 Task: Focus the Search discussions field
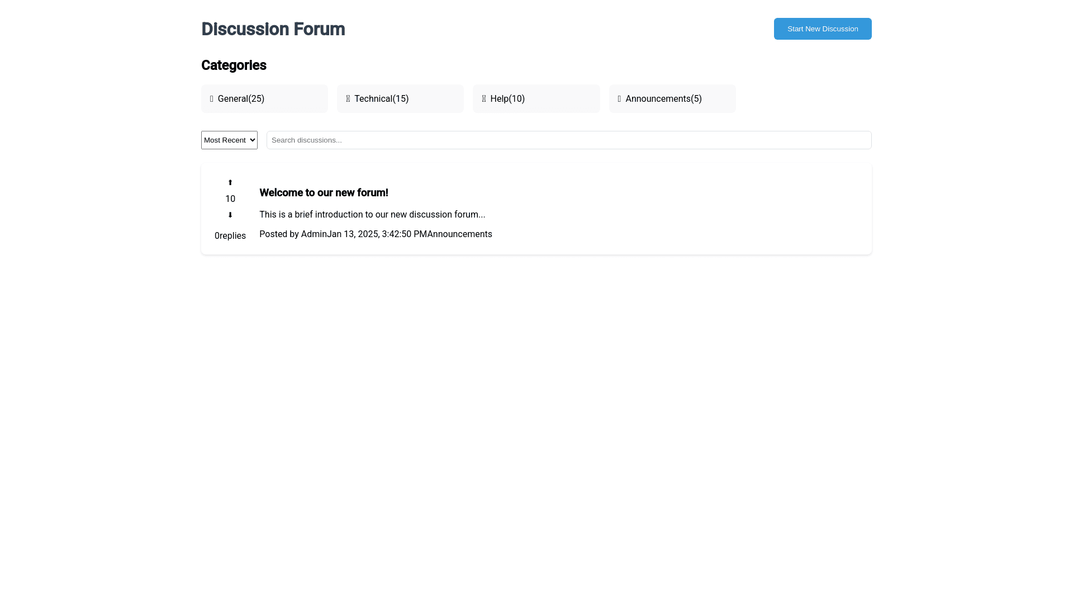pyautogui.click(x=568, y=140)
